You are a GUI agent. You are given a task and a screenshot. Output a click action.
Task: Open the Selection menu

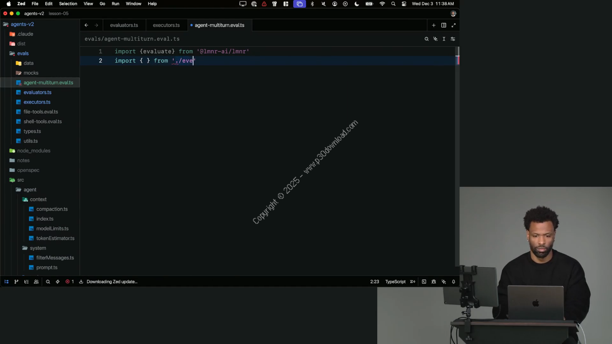(x=68, y=4)
